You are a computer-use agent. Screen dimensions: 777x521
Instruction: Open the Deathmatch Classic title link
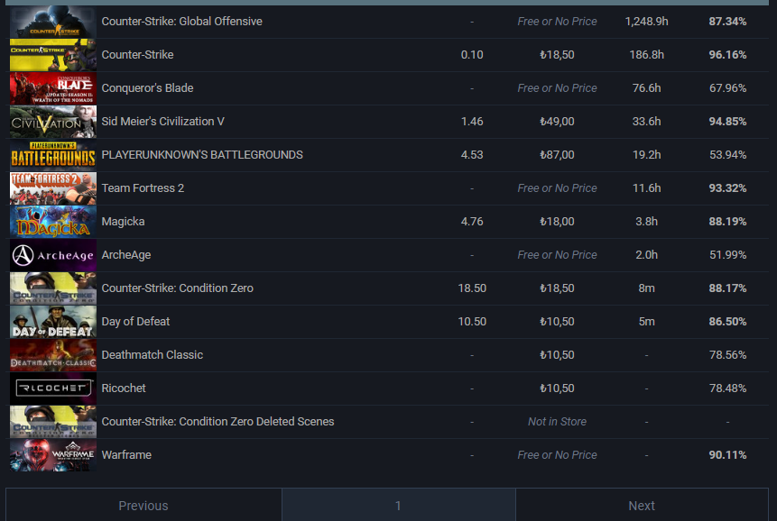pyautogui.click(x=153, y=355)
